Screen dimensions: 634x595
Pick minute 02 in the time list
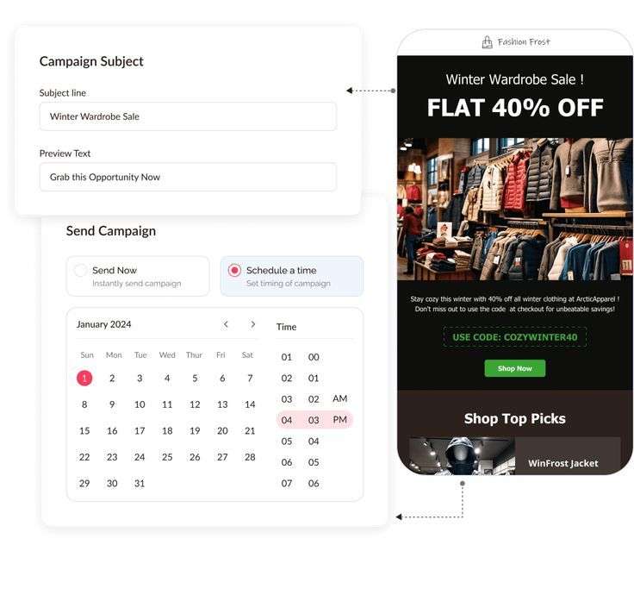point(314,399)
